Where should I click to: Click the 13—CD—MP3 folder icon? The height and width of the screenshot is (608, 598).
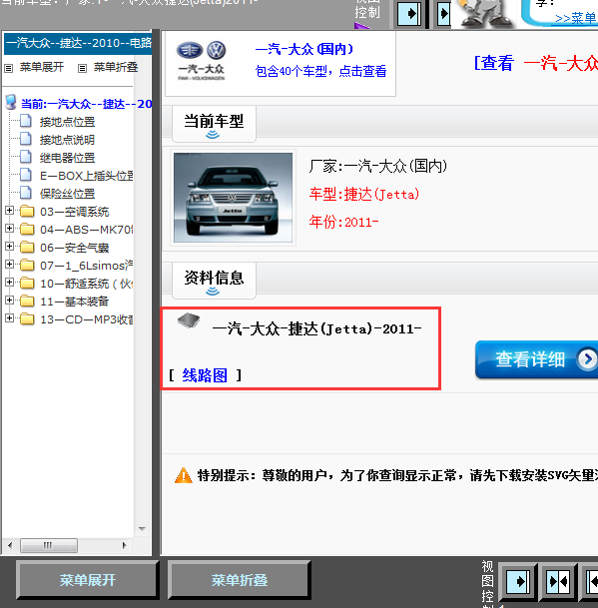click(27, 319)
